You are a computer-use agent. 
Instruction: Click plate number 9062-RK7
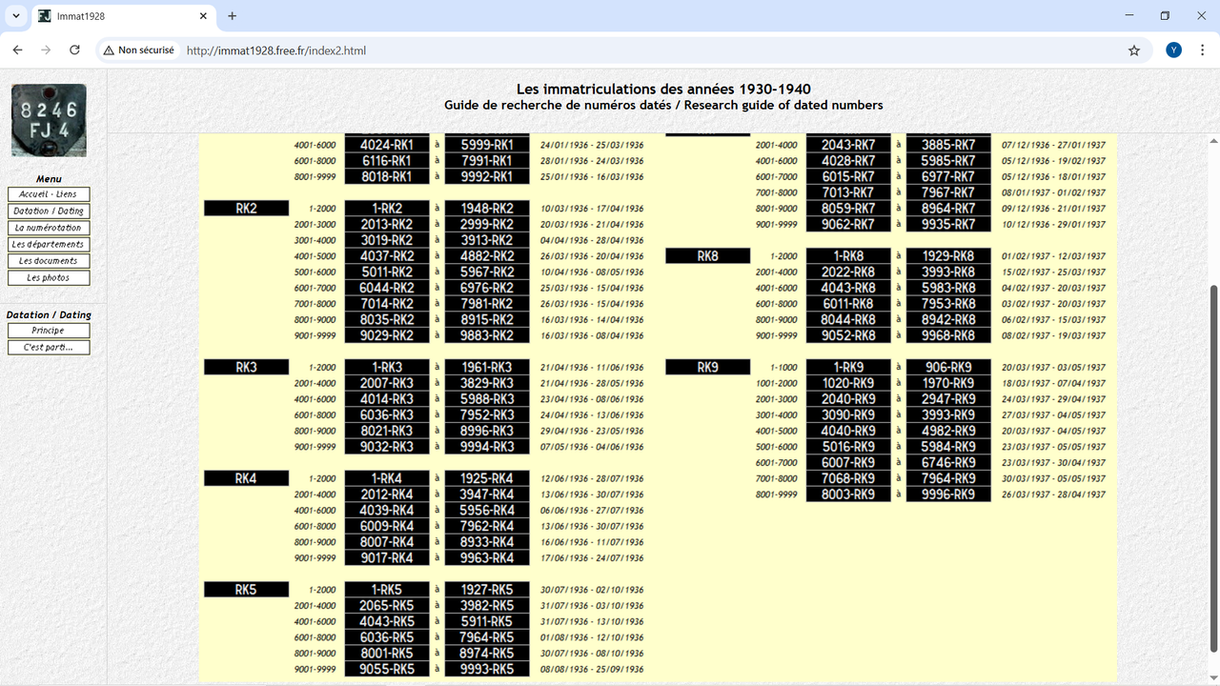848,224
